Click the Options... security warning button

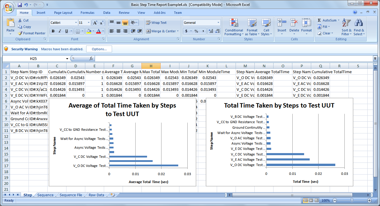tap(99, 49)
